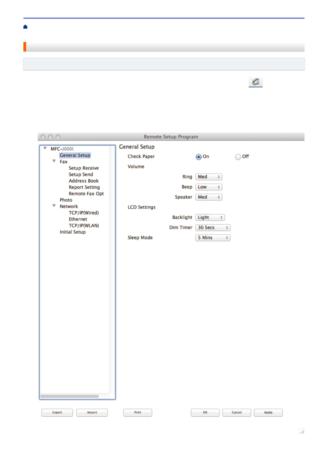Screen dimensions: 328x464
Task: Click the Print button
Action: point(138,412)
